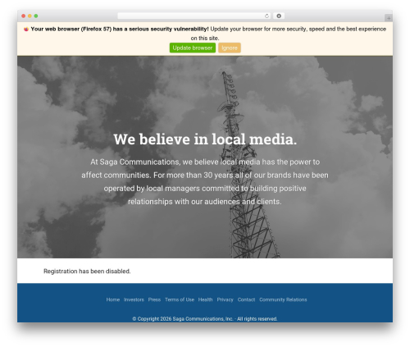410x347 pixels.
Task: Go to the Investors footer link
Action: (x=134, y=299)
